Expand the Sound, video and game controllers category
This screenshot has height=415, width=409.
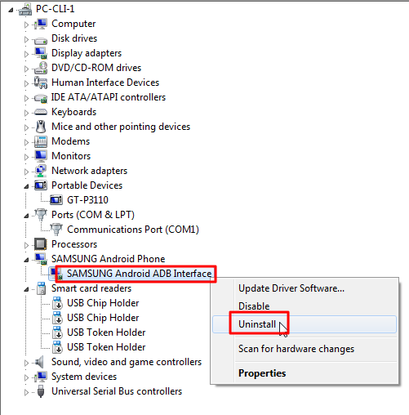26,363
